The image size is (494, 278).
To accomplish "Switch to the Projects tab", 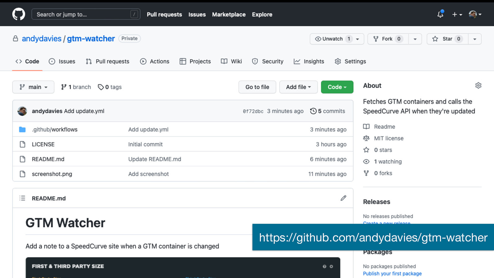I will [x=195, y=61].
